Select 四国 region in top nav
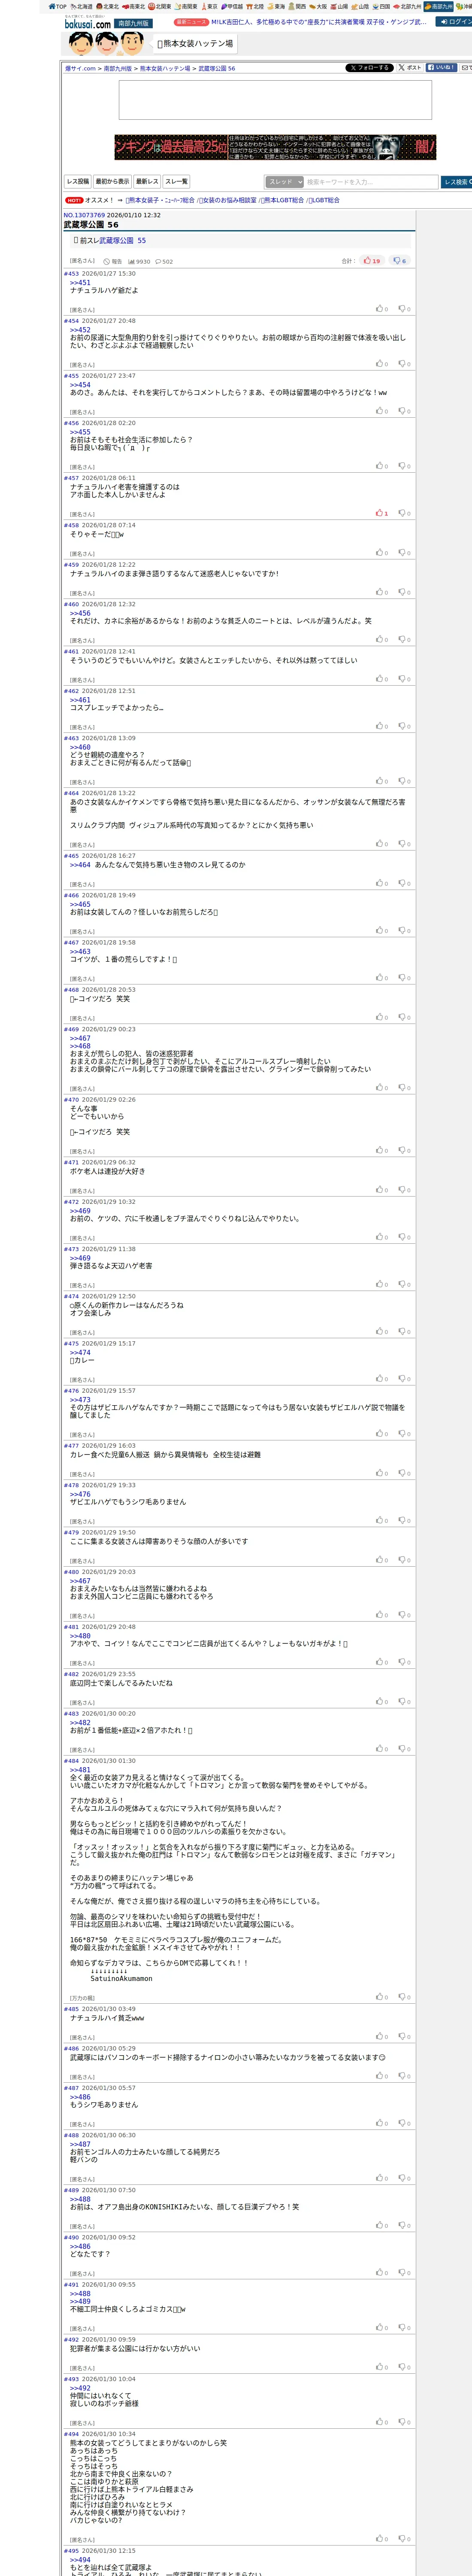 pyautogui.click(x=381, y=6)
